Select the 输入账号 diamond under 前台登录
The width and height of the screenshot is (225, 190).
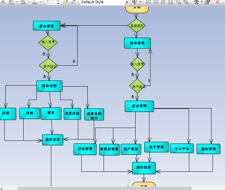[x=48, y=43]
